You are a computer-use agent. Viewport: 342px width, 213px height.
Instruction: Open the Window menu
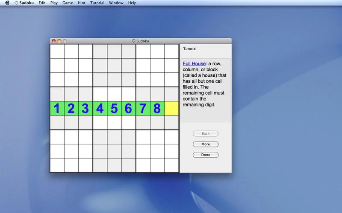point(116,3)
